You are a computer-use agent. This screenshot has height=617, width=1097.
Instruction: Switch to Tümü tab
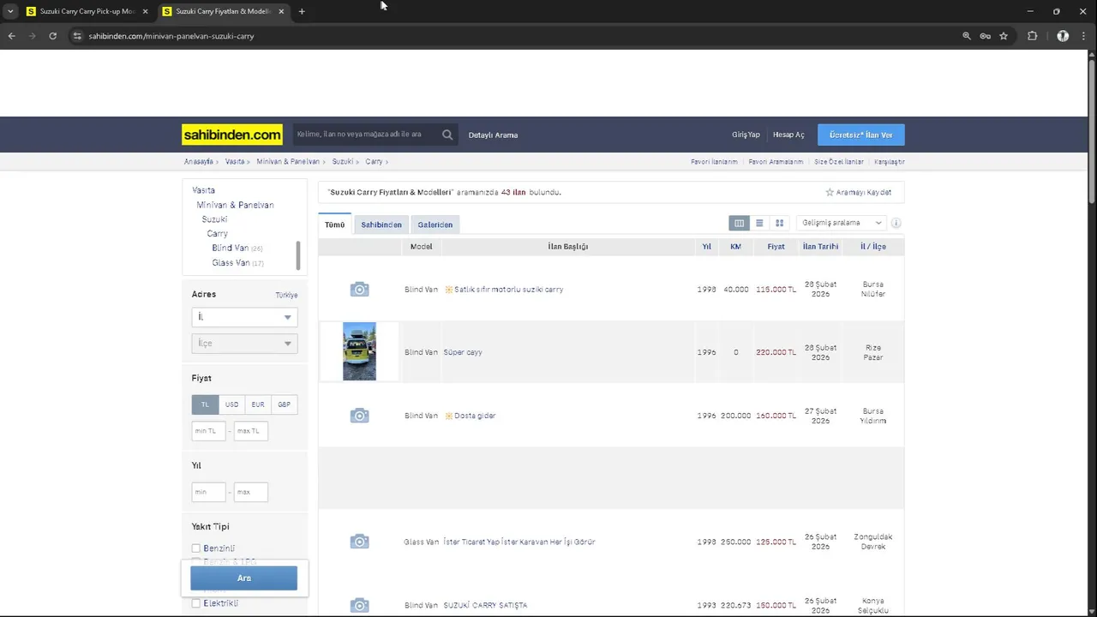click(x=334, y=225)
